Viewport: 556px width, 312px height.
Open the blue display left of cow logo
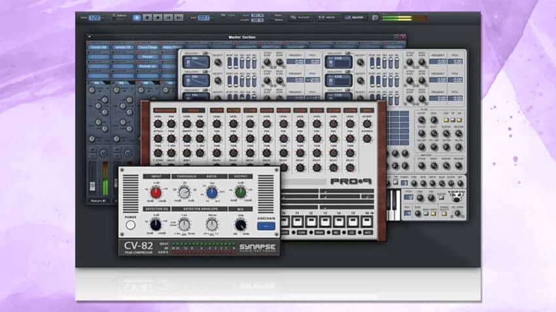408,197
